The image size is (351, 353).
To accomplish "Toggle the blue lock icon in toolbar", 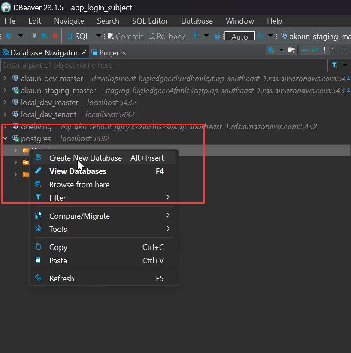I will click(217, 36).
